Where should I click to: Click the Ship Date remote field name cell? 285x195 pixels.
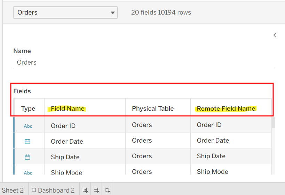coord(231,156)
